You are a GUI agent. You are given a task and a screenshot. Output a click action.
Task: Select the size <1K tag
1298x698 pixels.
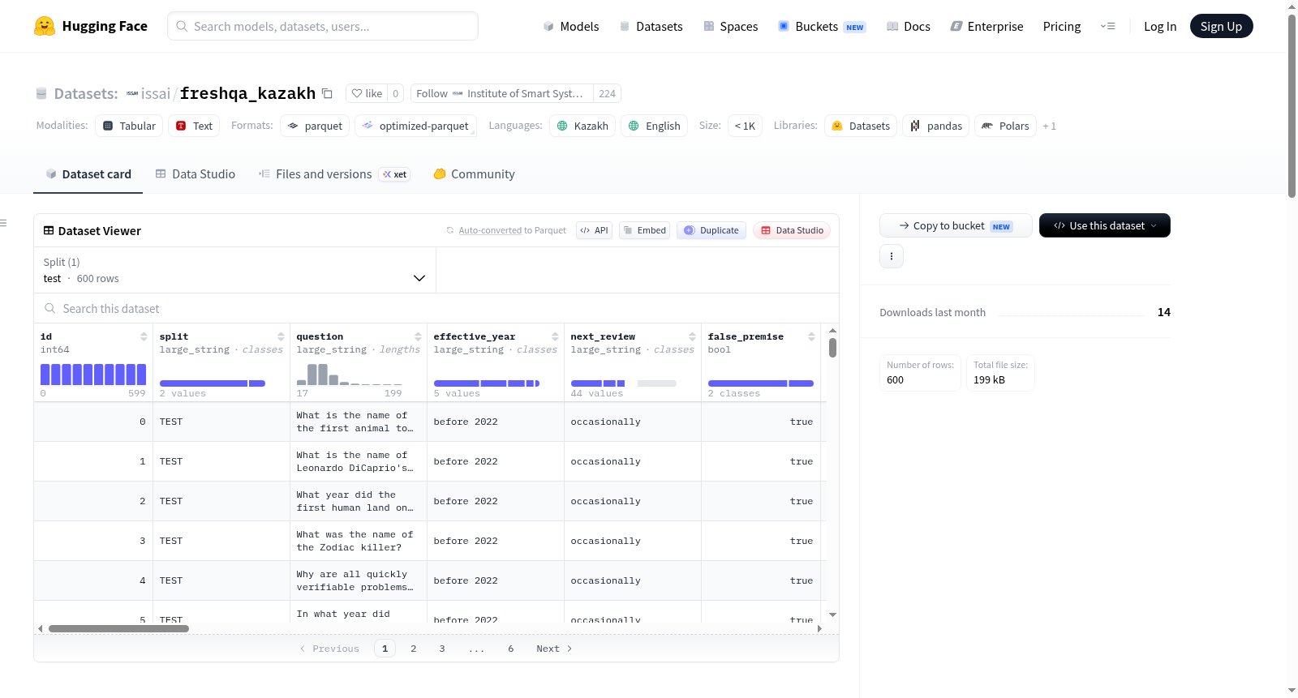pos(745,126)
